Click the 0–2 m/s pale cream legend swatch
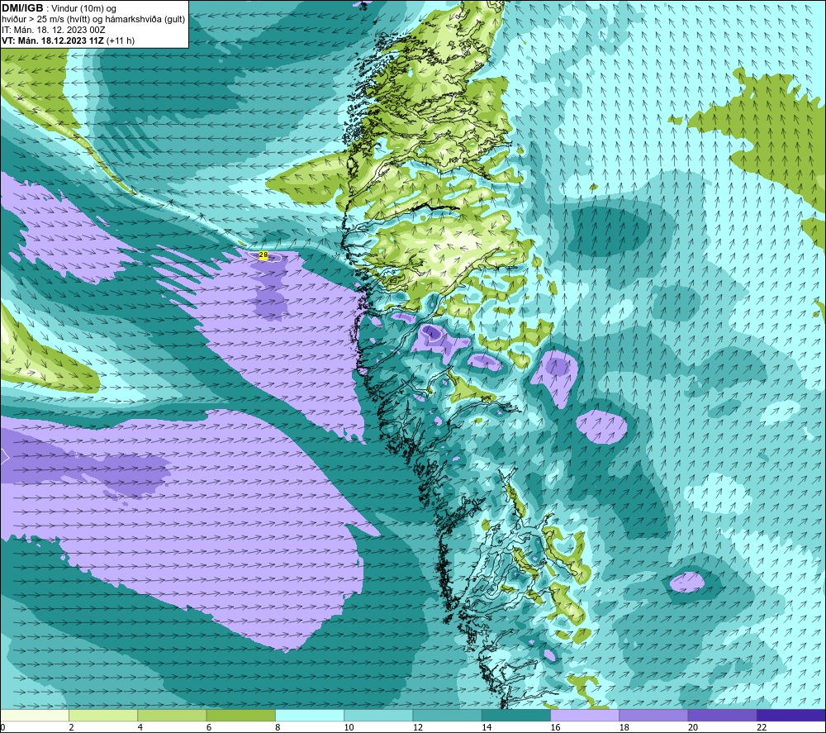Screen dimensions: 826x733 [x=34, y=715]
